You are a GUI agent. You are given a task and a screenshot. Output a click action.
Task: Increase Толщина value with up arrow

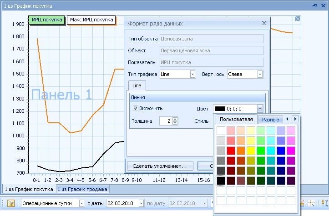tap(175, 119)
